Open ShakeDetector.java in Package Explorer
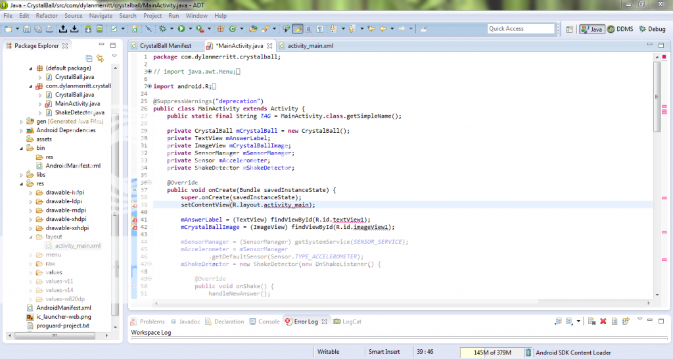The image size is (673, 359). pos(79,112)
